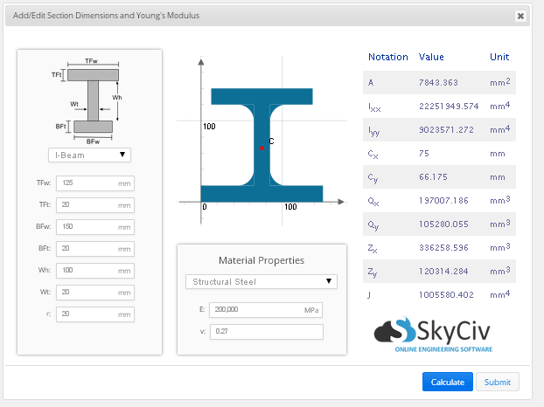This screenshot has width=544, height=407.
Task: Click Qy value 105280.055
Action: point(443,224)
